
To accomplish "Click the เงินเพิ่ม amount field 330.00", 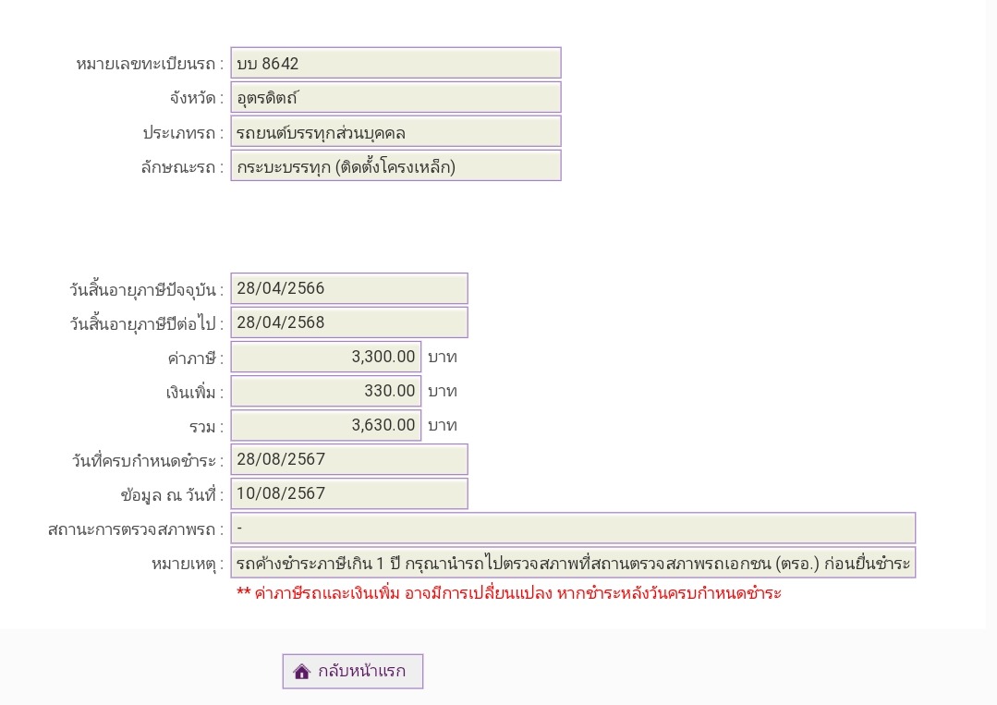I will (325, 391).
